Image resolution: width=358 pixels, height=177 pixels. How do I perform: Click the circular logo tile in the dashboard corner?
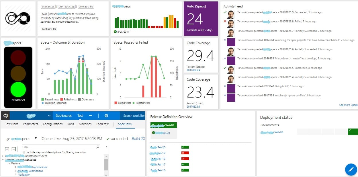point(18,18)
